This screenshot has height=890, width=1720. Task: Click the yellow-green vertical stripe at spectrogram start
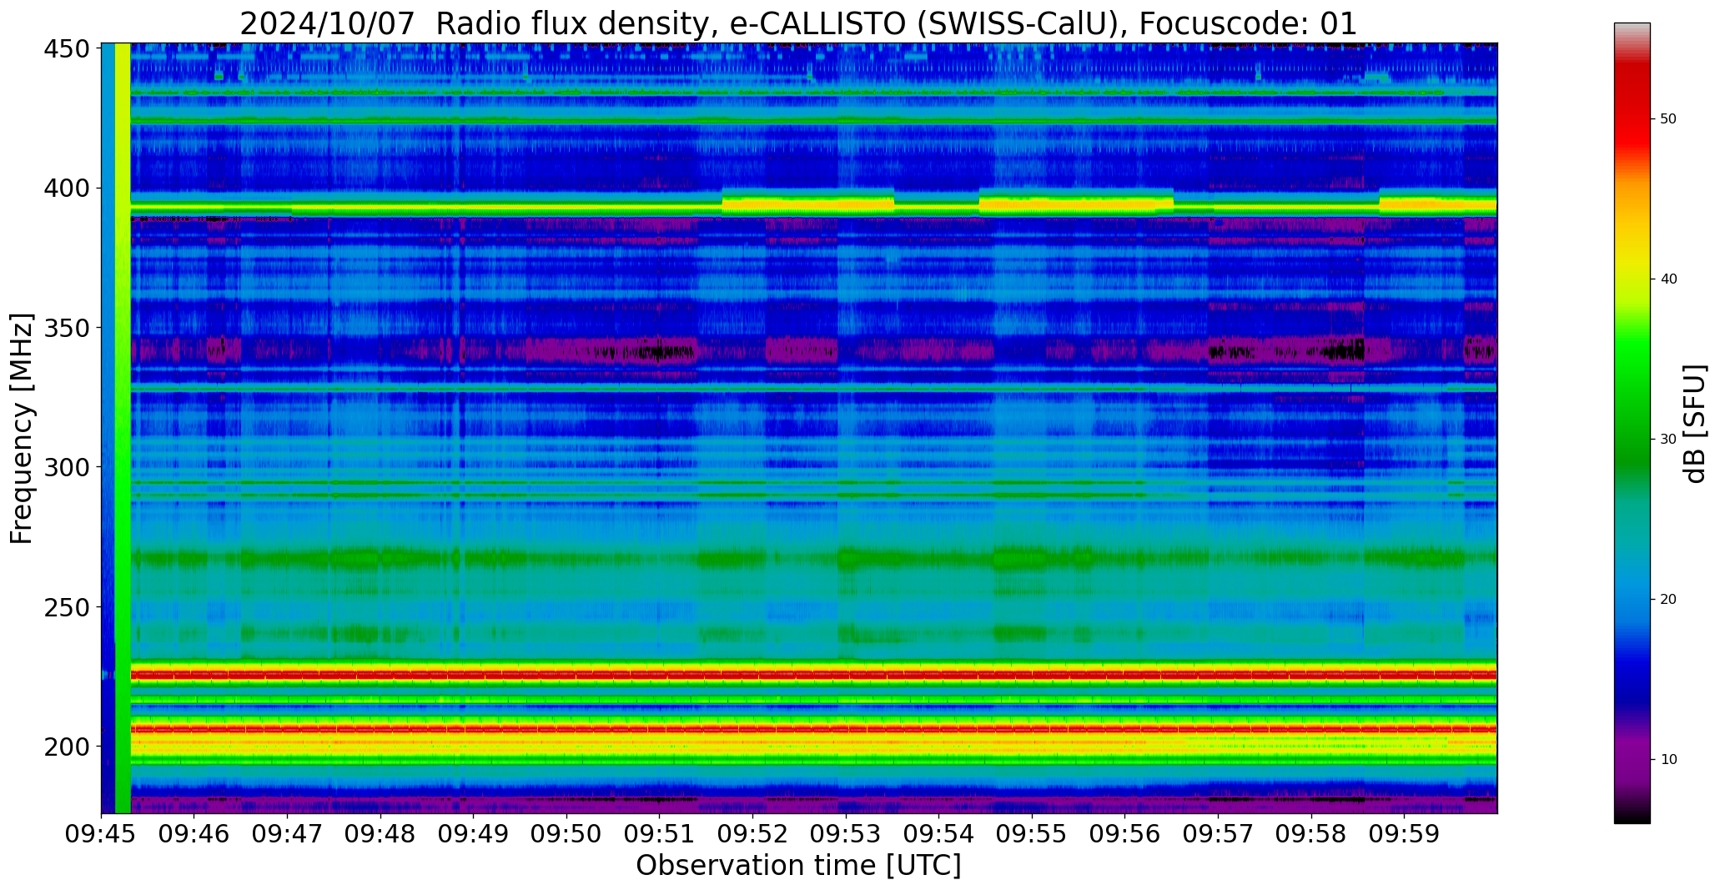point(123,428)
